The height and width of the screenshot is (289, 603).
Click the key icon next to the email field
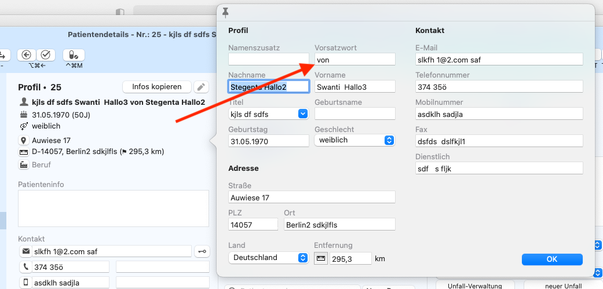pyautogui.click(x=202, y=252)
